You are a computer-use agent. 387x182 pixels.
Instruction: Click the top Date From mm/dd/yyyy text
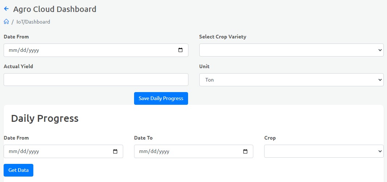tap(24, 50)
